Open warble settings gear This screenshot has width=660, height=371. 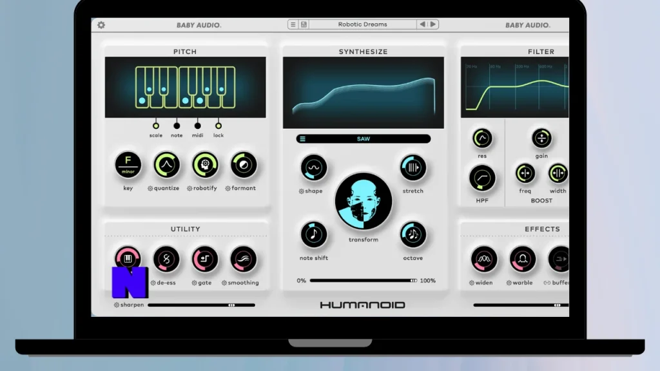[509, 283]
